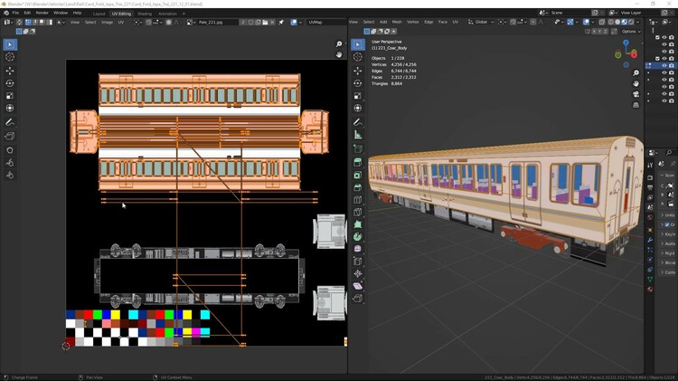Open the Modifier properties wrench tab
Viewport: 678px width, 381px height.
pyautogui.click(x=650, y=240)
